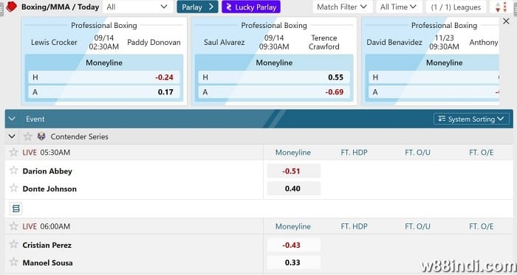Open the (1 / 1) Leagues selector
This screenshot has height=275, width=517.
coord(456,7)
